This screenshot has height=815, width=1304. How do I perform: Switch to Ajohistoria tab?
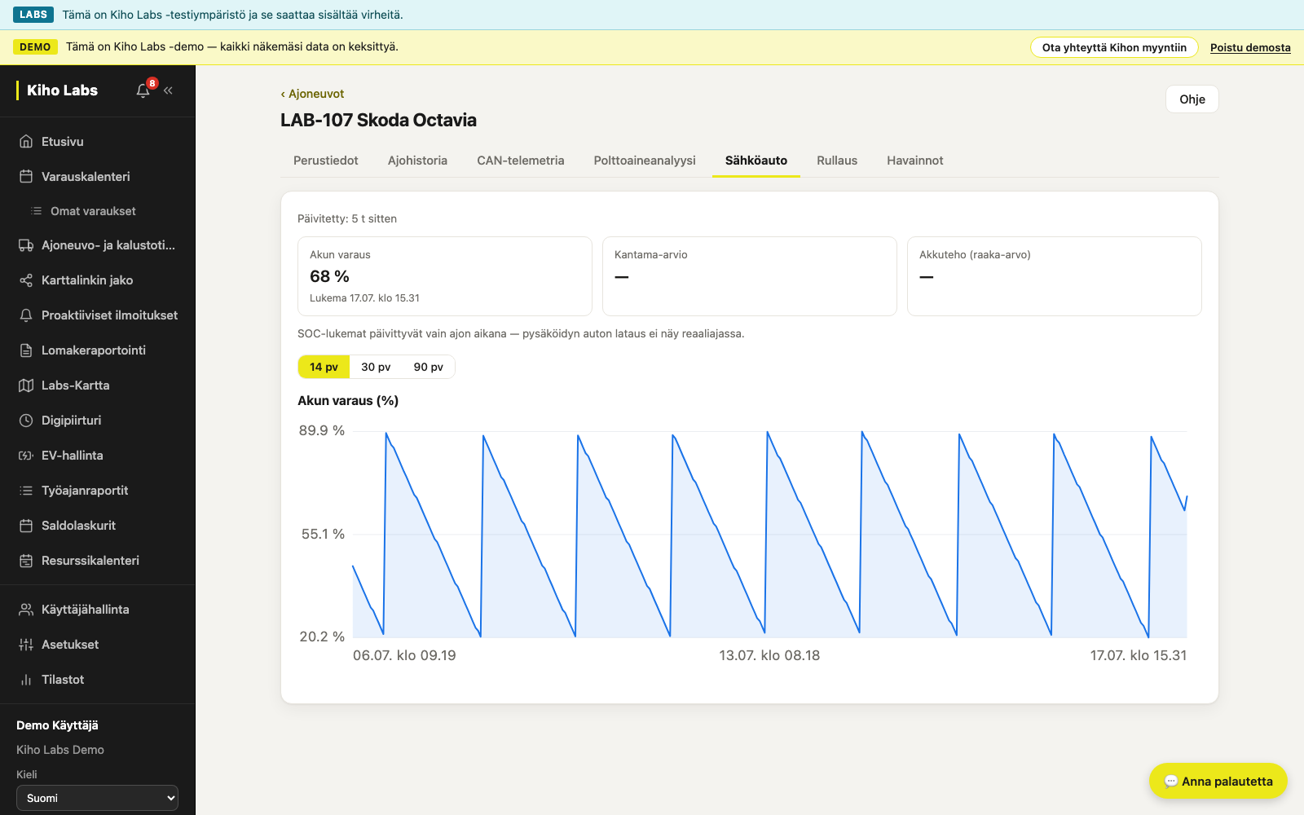click(417, 161)
